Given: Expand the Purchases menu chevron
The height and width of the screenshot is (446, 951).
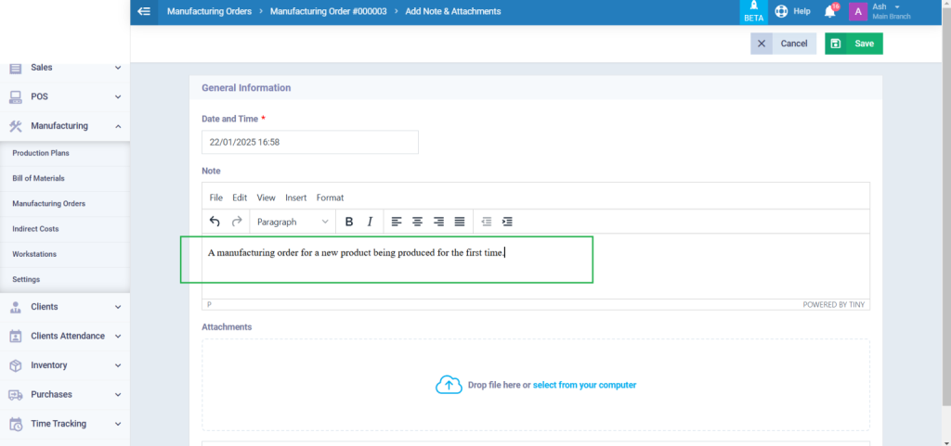Looking at the screenshot, I should [118, 395].
